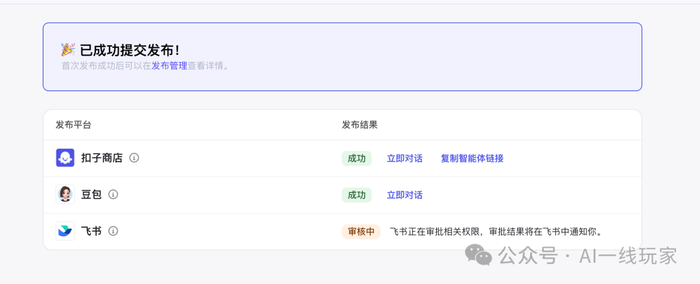This screenshot has width=700, height=284.
Task: Click the 发布平台 column header
Action: [x=73, y=125]
